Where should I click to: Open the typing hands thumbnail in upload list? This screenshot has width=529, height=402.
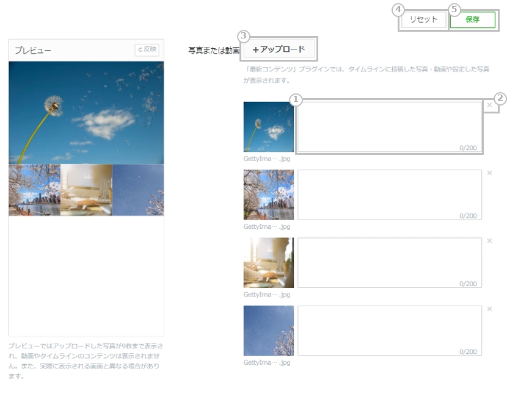(268, 262)
